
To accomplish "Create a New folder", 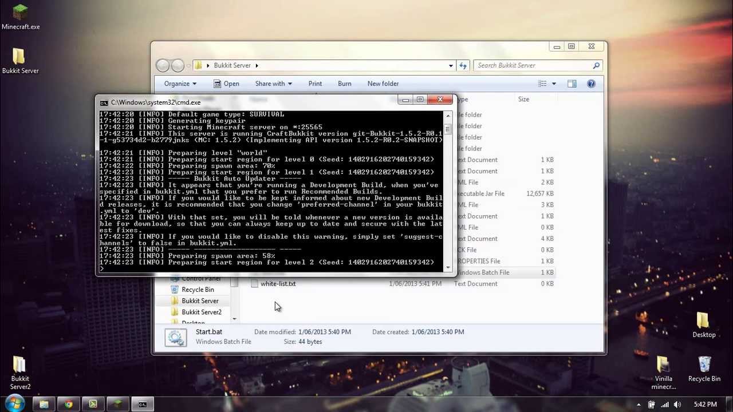I will [383, 84].
